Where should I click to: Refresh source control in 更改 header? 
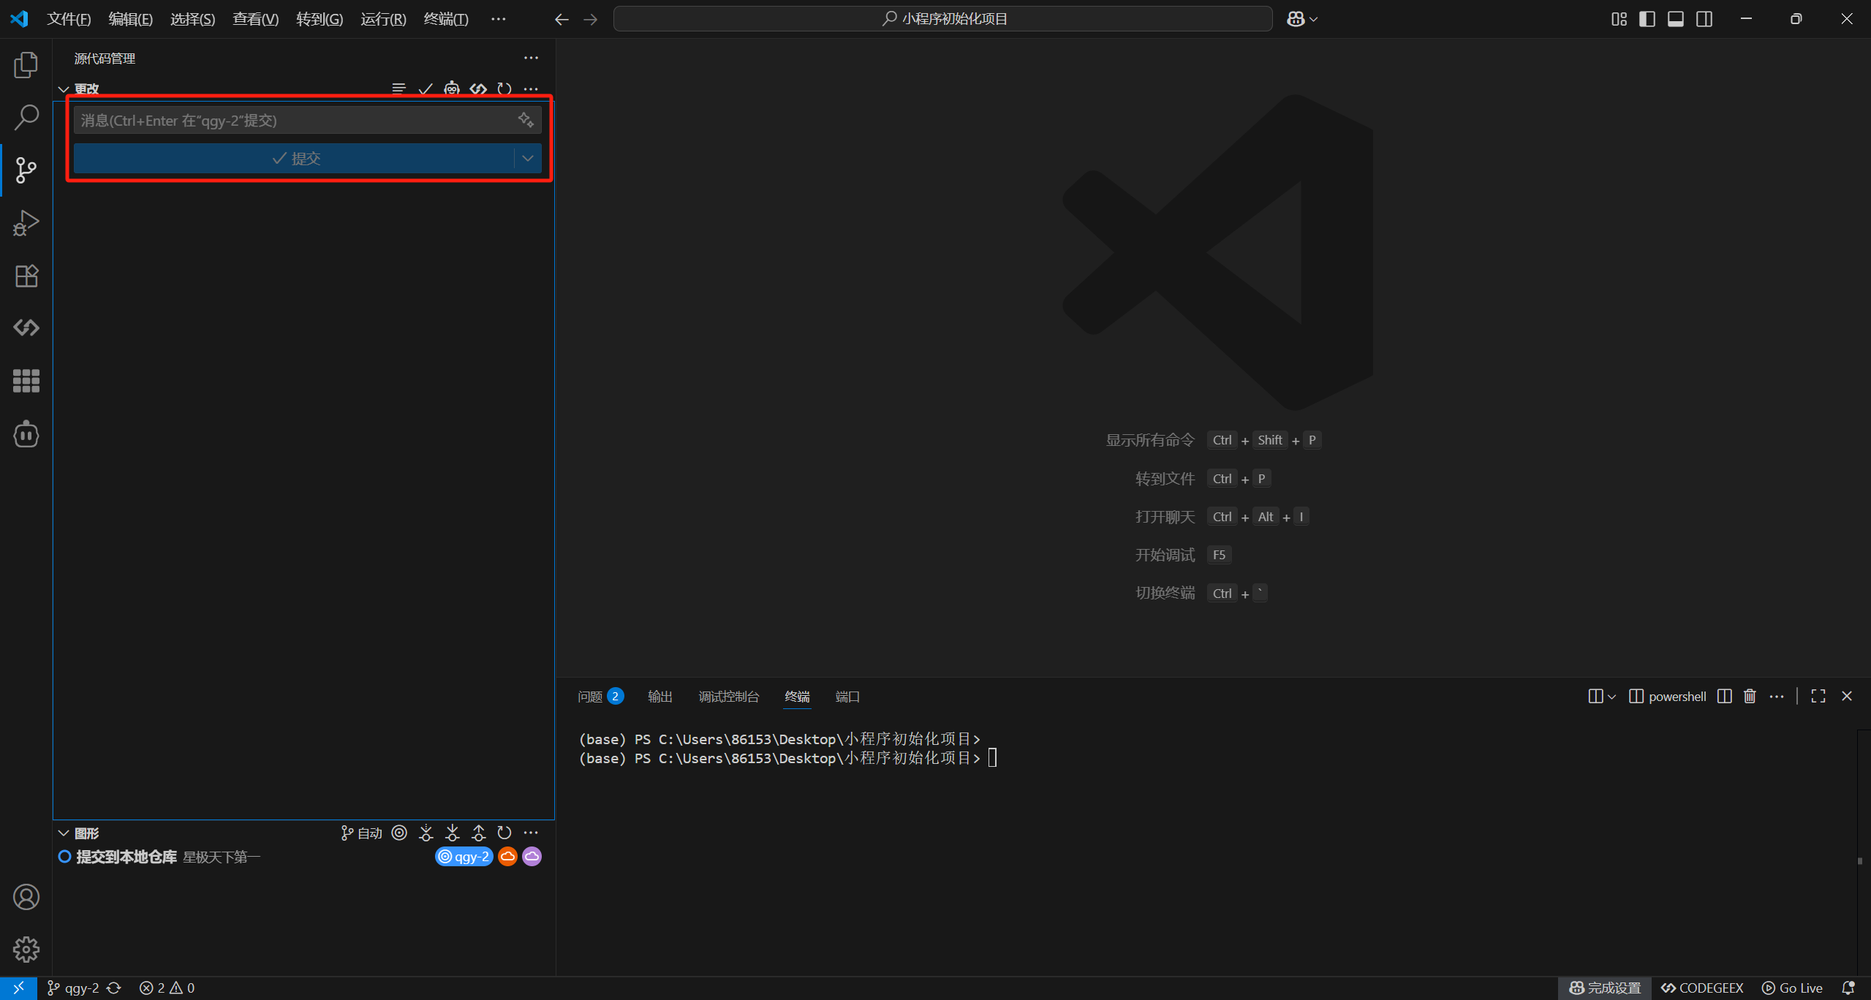[x=504, y=88]
